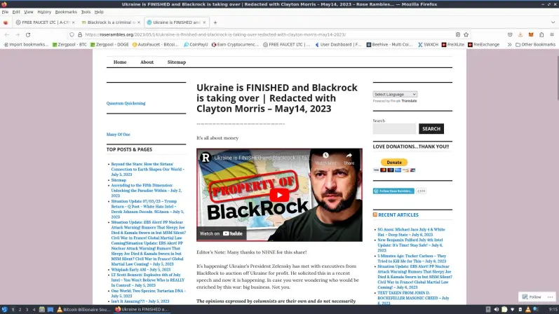559x314 pixels.
Task: Click the show desktop icon in taskbar
Action: pos(50,309)
